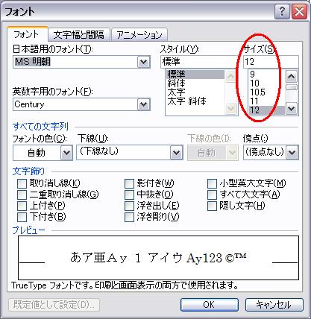Select 太字 斜体 in the style list
The width and height of the screenshot is (311, 319).
[195, 101]
